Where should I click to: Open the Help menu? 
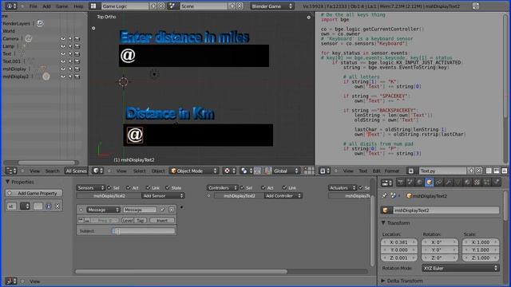78,6
